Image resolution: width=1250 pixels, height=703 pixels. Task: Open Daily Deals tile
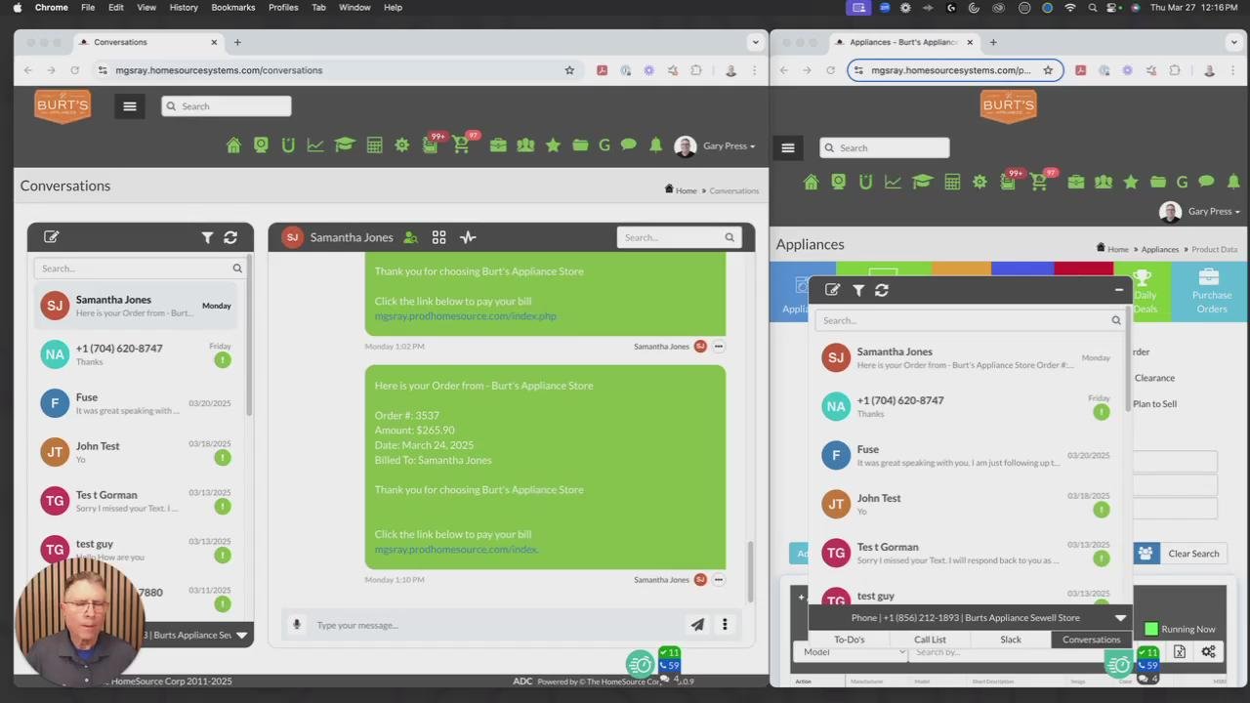1144,290
